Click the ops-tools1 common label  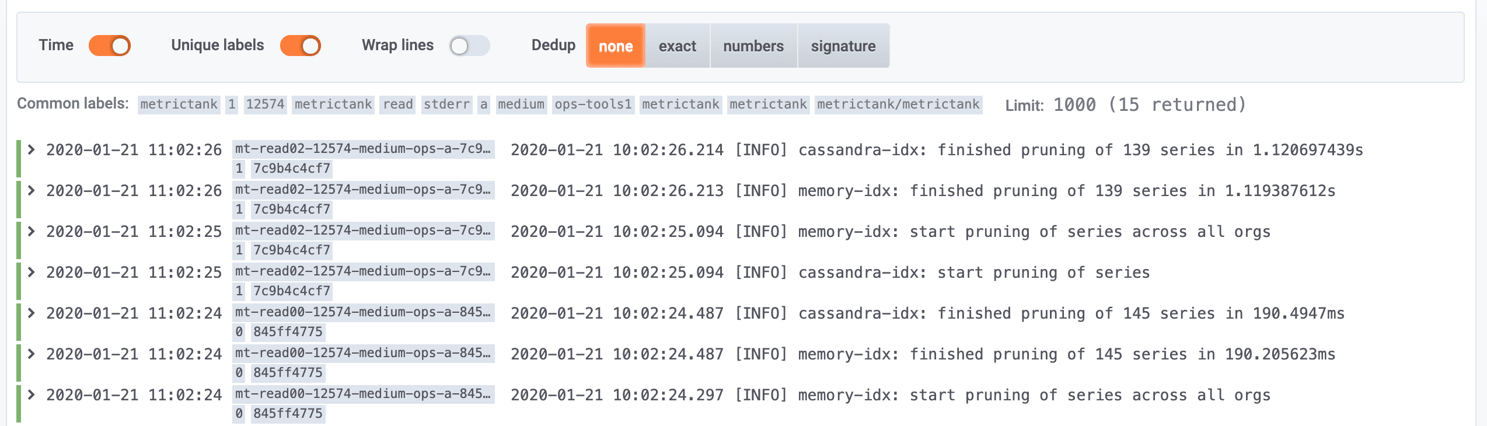point(593,104)
